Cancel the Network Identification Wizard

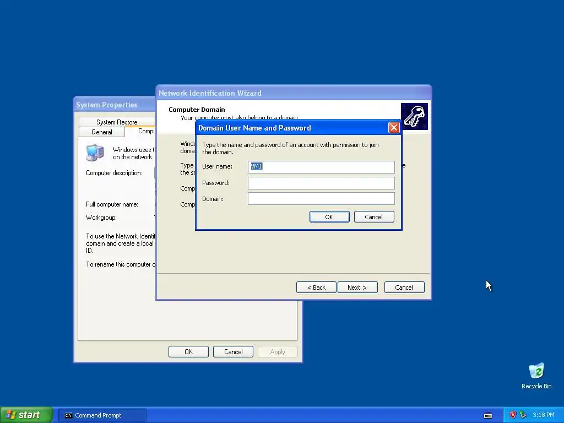point(404,288)
